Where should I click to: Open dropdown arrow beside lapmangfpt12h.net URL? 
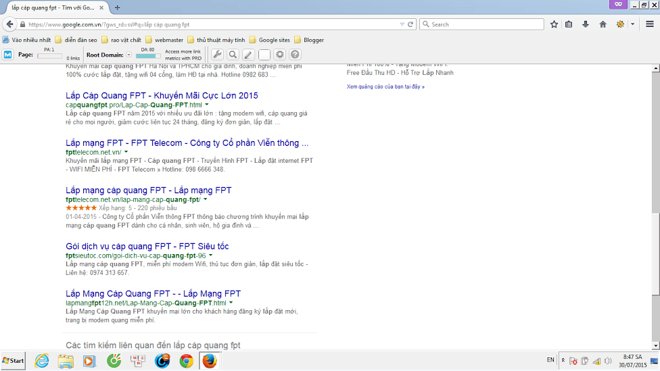(x=231, y=303)
